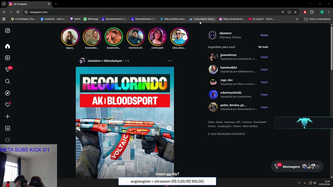This screenshot has height=187, width=333.
Task: Open Facebook bookmark
Action: pyautogui.click(x=53, y=19)
